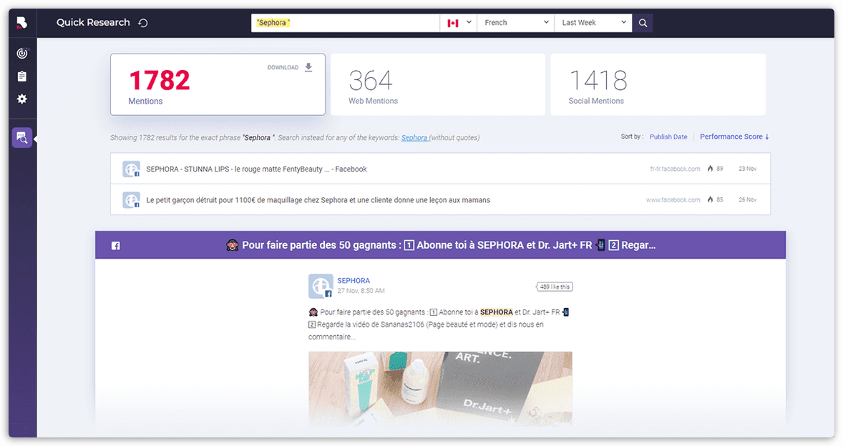This screenshot has width=843, height=446.
Task: Download mentions using the download arrow icon
Action: point(308,67)
